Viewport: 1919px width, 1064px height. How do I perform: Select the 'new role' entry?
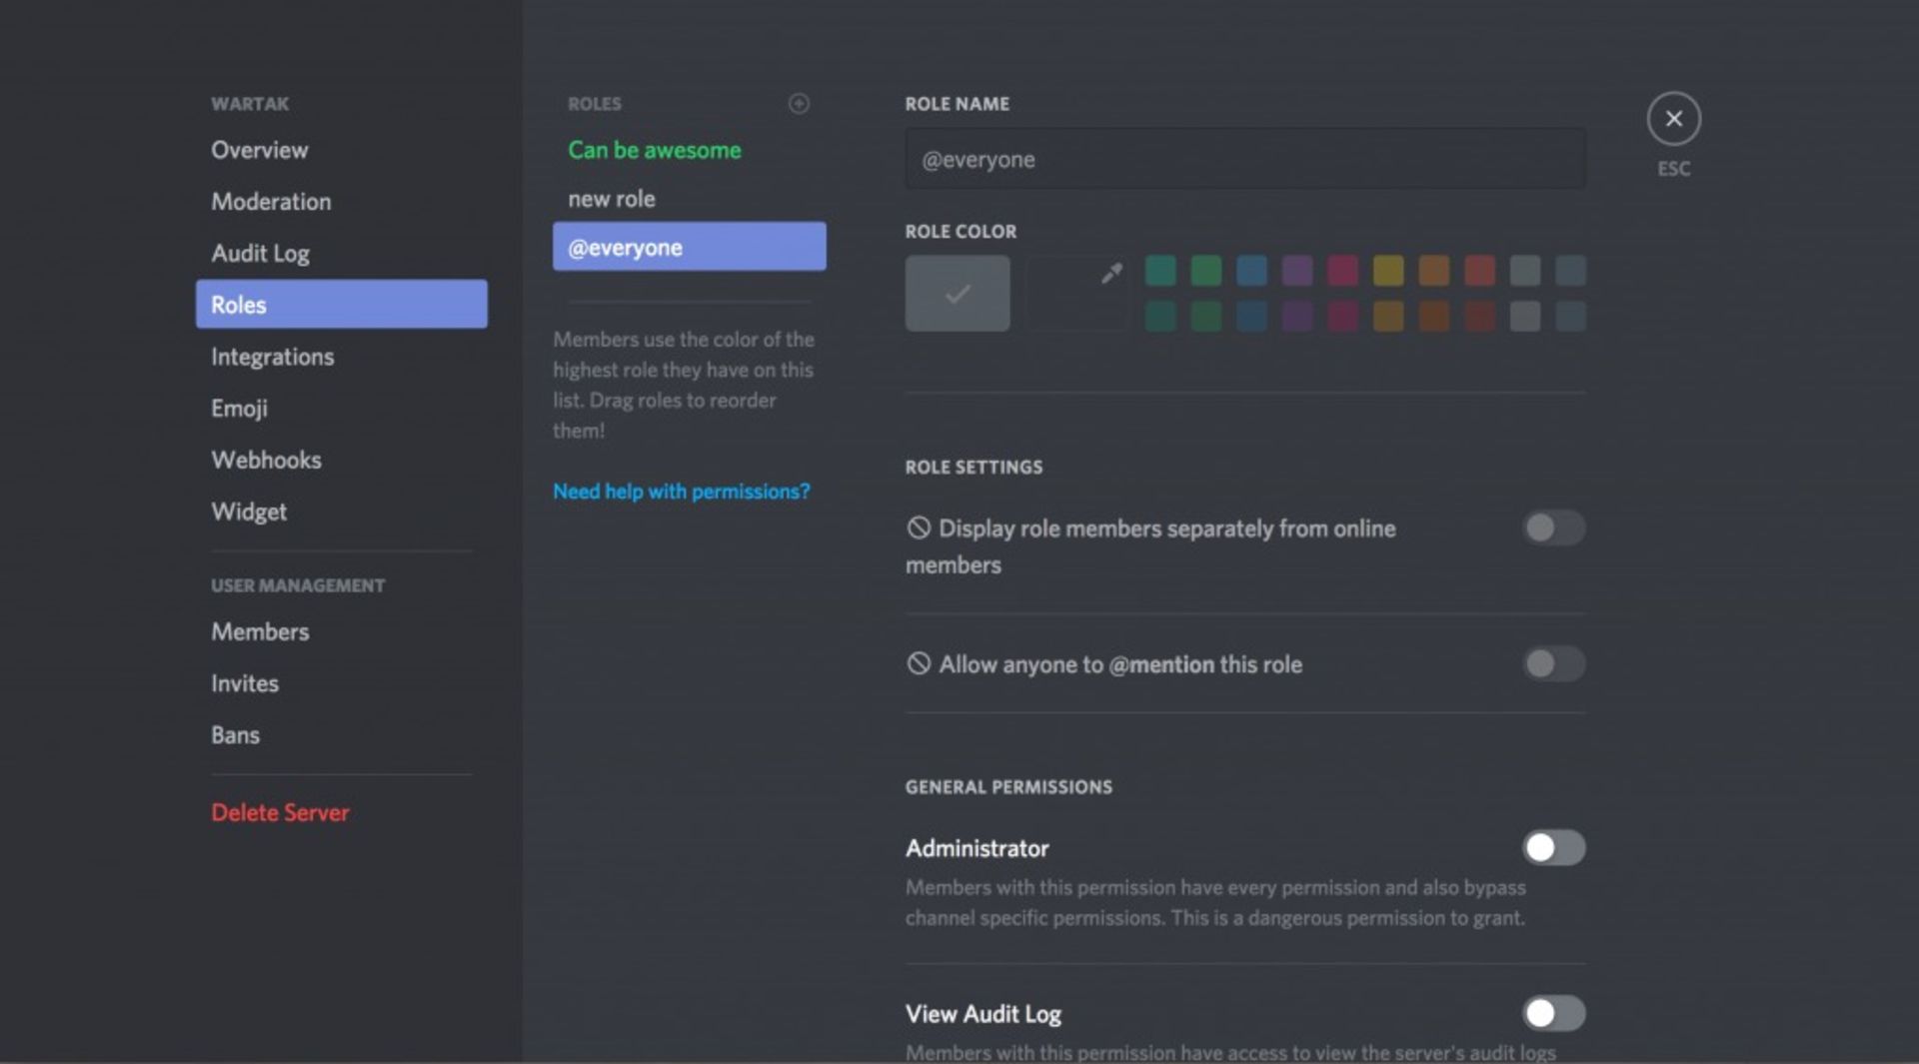(x=612, y=199)
